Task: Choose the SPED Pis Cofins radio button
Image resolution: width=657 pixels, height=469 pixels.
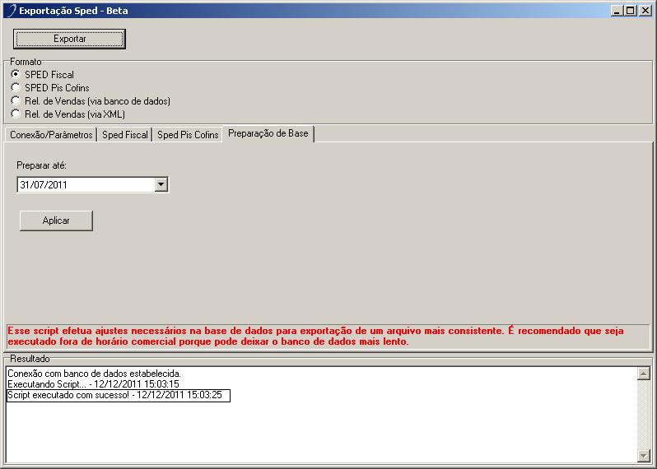Action: coord(16,87)
